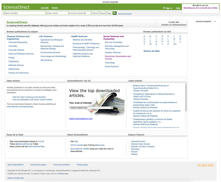Screen dimensions: 221x182
Task: Visit the top25.sciencedirect.com link
Action: tap(81, 119)
